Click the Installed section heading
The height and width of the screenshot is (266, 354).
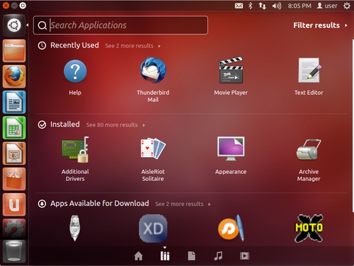tap(65, 125)
